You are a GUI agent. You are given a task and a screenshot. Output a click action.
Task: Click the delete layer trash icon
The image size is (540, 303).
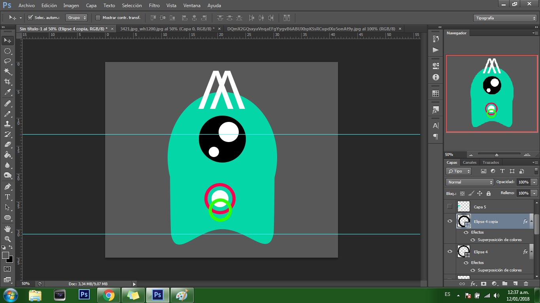point(526,284)
